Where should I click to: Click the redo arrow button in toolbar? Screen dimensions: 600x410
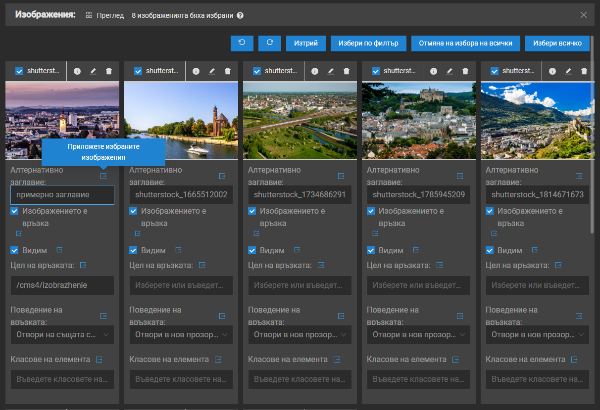tap(270, 43)
